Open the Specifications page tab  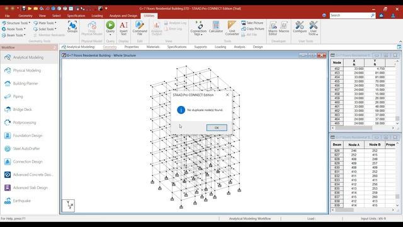tap(176, 47)
